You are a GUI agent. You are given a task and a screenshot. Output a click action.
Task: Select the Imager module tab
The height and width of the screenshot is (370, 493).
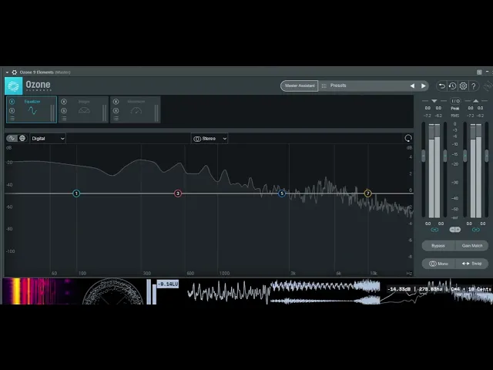point(84,109)
